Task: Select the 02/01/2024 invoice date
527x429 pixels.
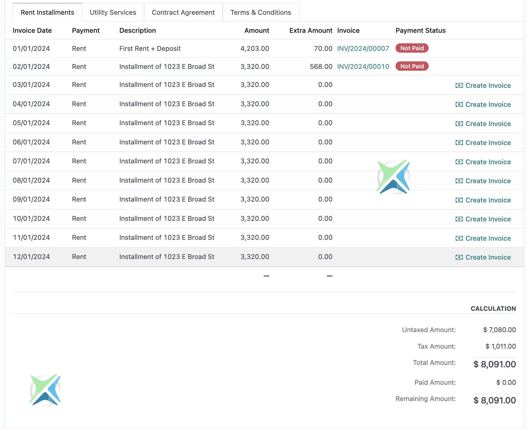Action: tap(31, 66)
